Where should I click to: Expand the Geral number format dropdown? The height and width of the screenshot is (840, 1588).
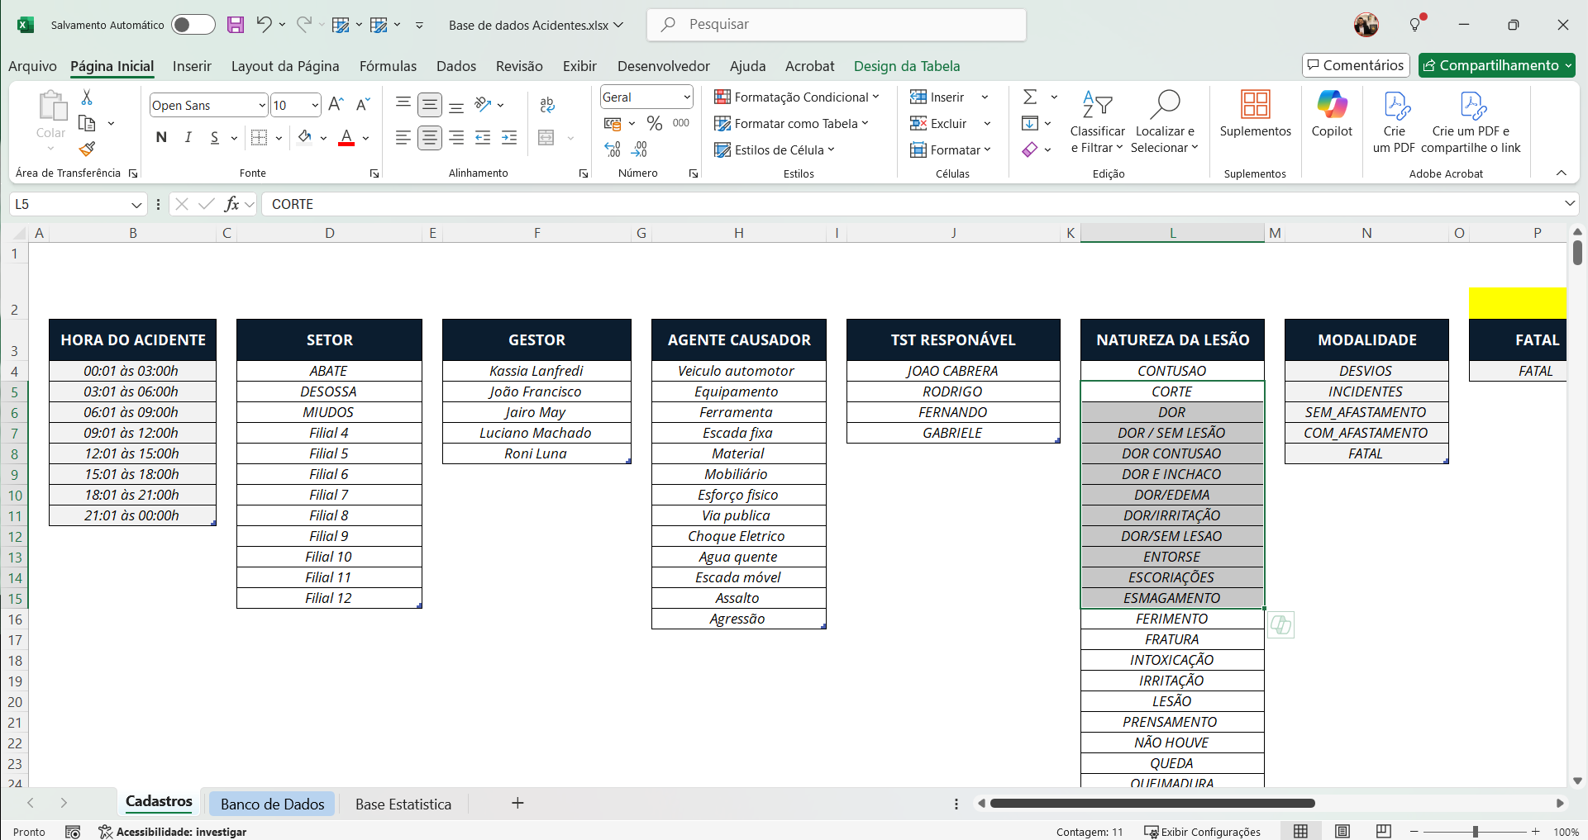(x=686, y=97)
